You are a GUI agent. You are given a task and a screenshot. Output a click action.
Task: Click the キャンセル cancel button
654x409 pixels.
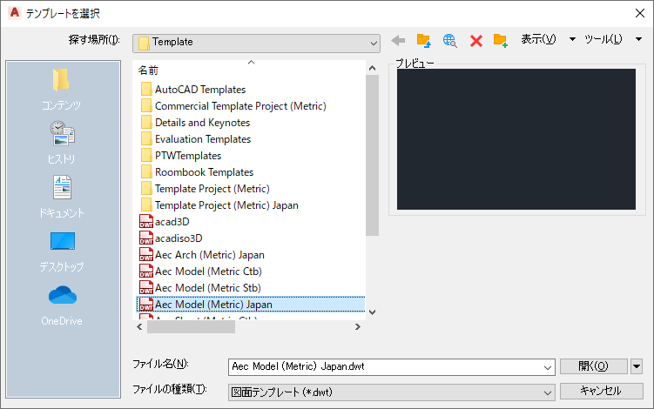(x=602, y=391)
